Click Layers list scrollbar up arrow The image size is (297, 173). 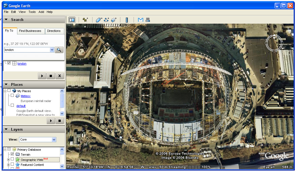[x=62, y=150]
